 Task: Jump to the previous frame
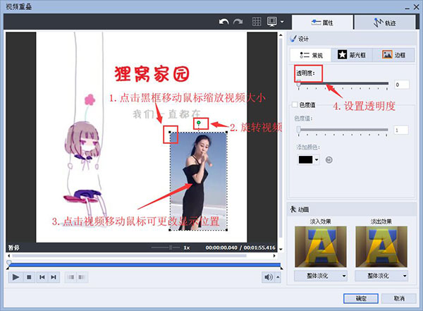tap(42, 277)
